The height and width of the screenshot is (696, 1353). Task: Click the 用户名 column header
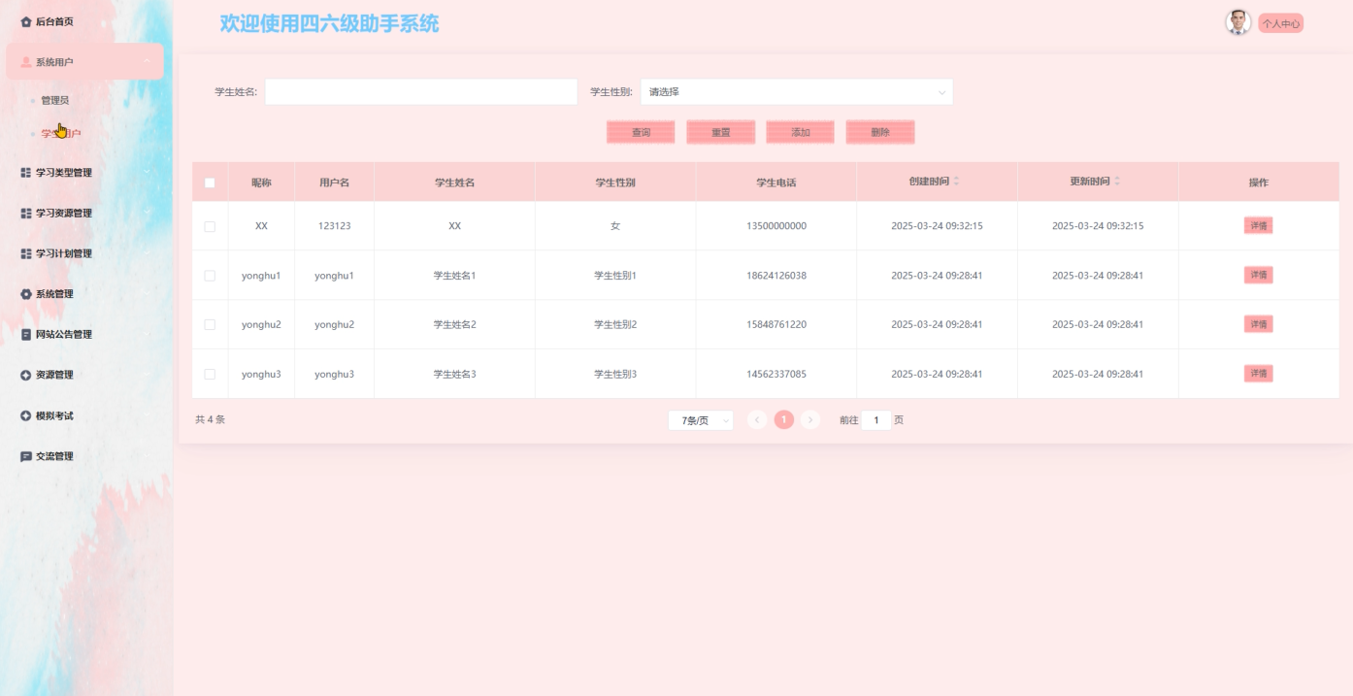click(334, 182)
